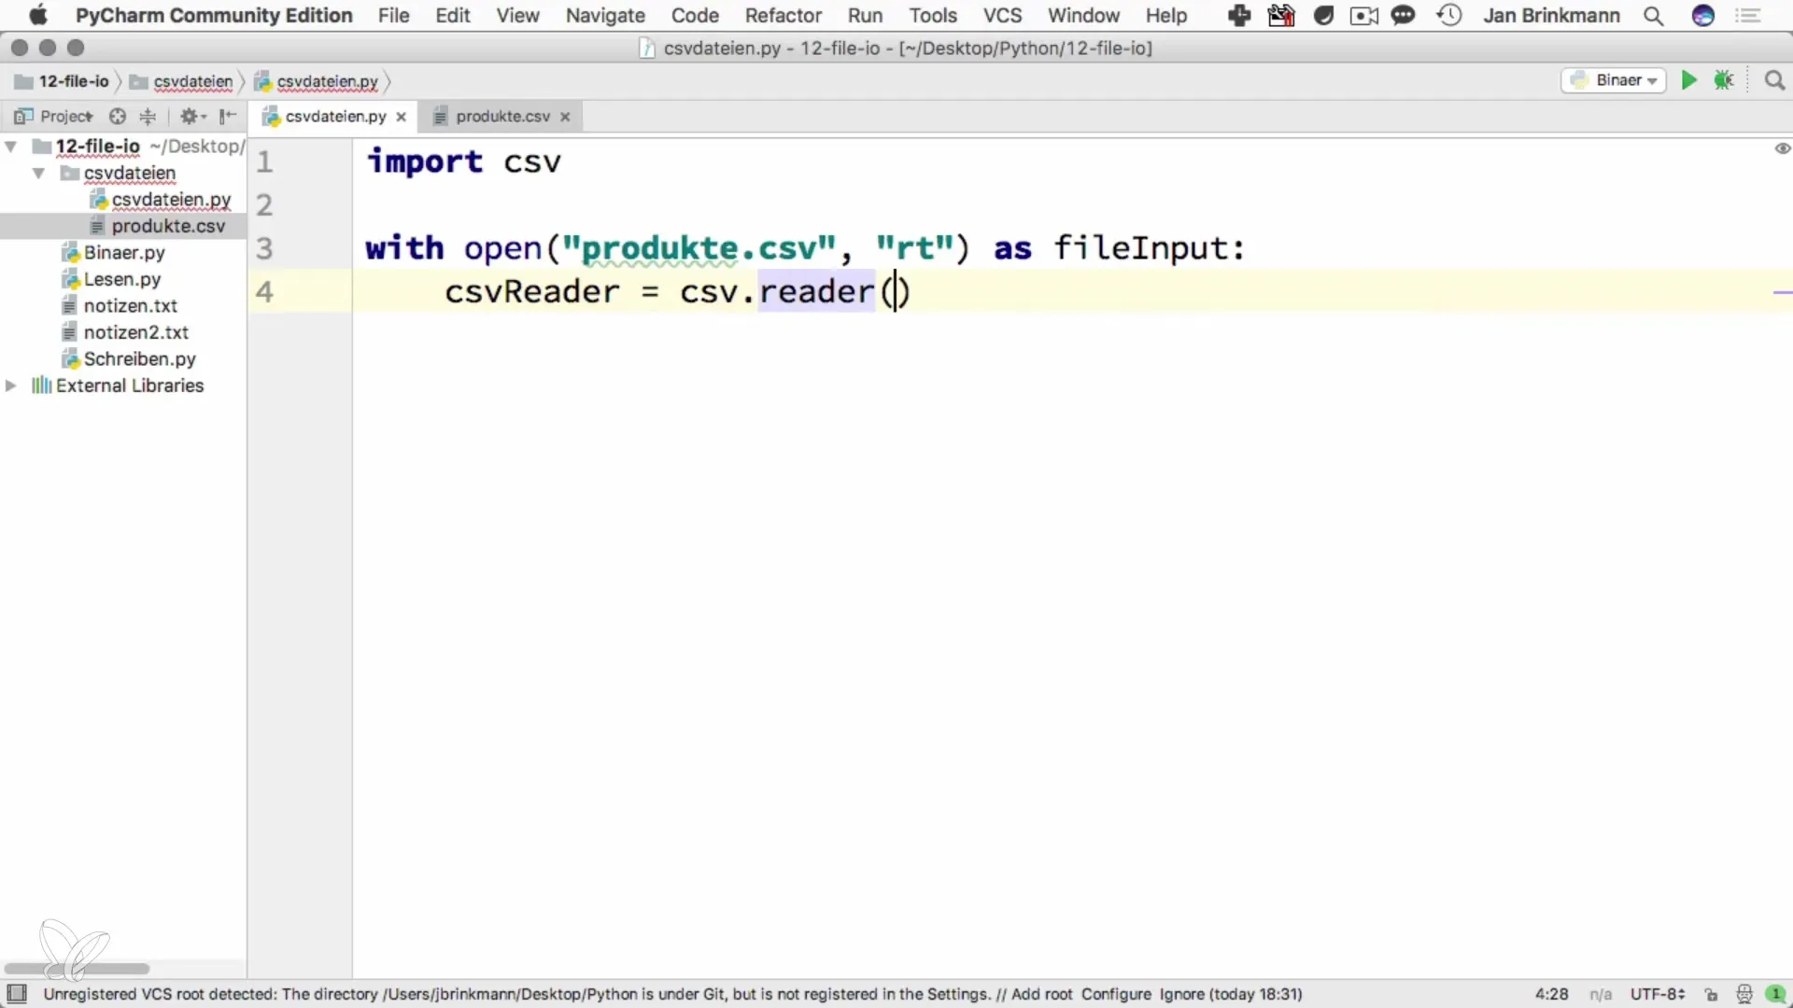Click the Ignore link in the status bar
Viewport: 1793px width, 1008px height.
coord(1181,994)
